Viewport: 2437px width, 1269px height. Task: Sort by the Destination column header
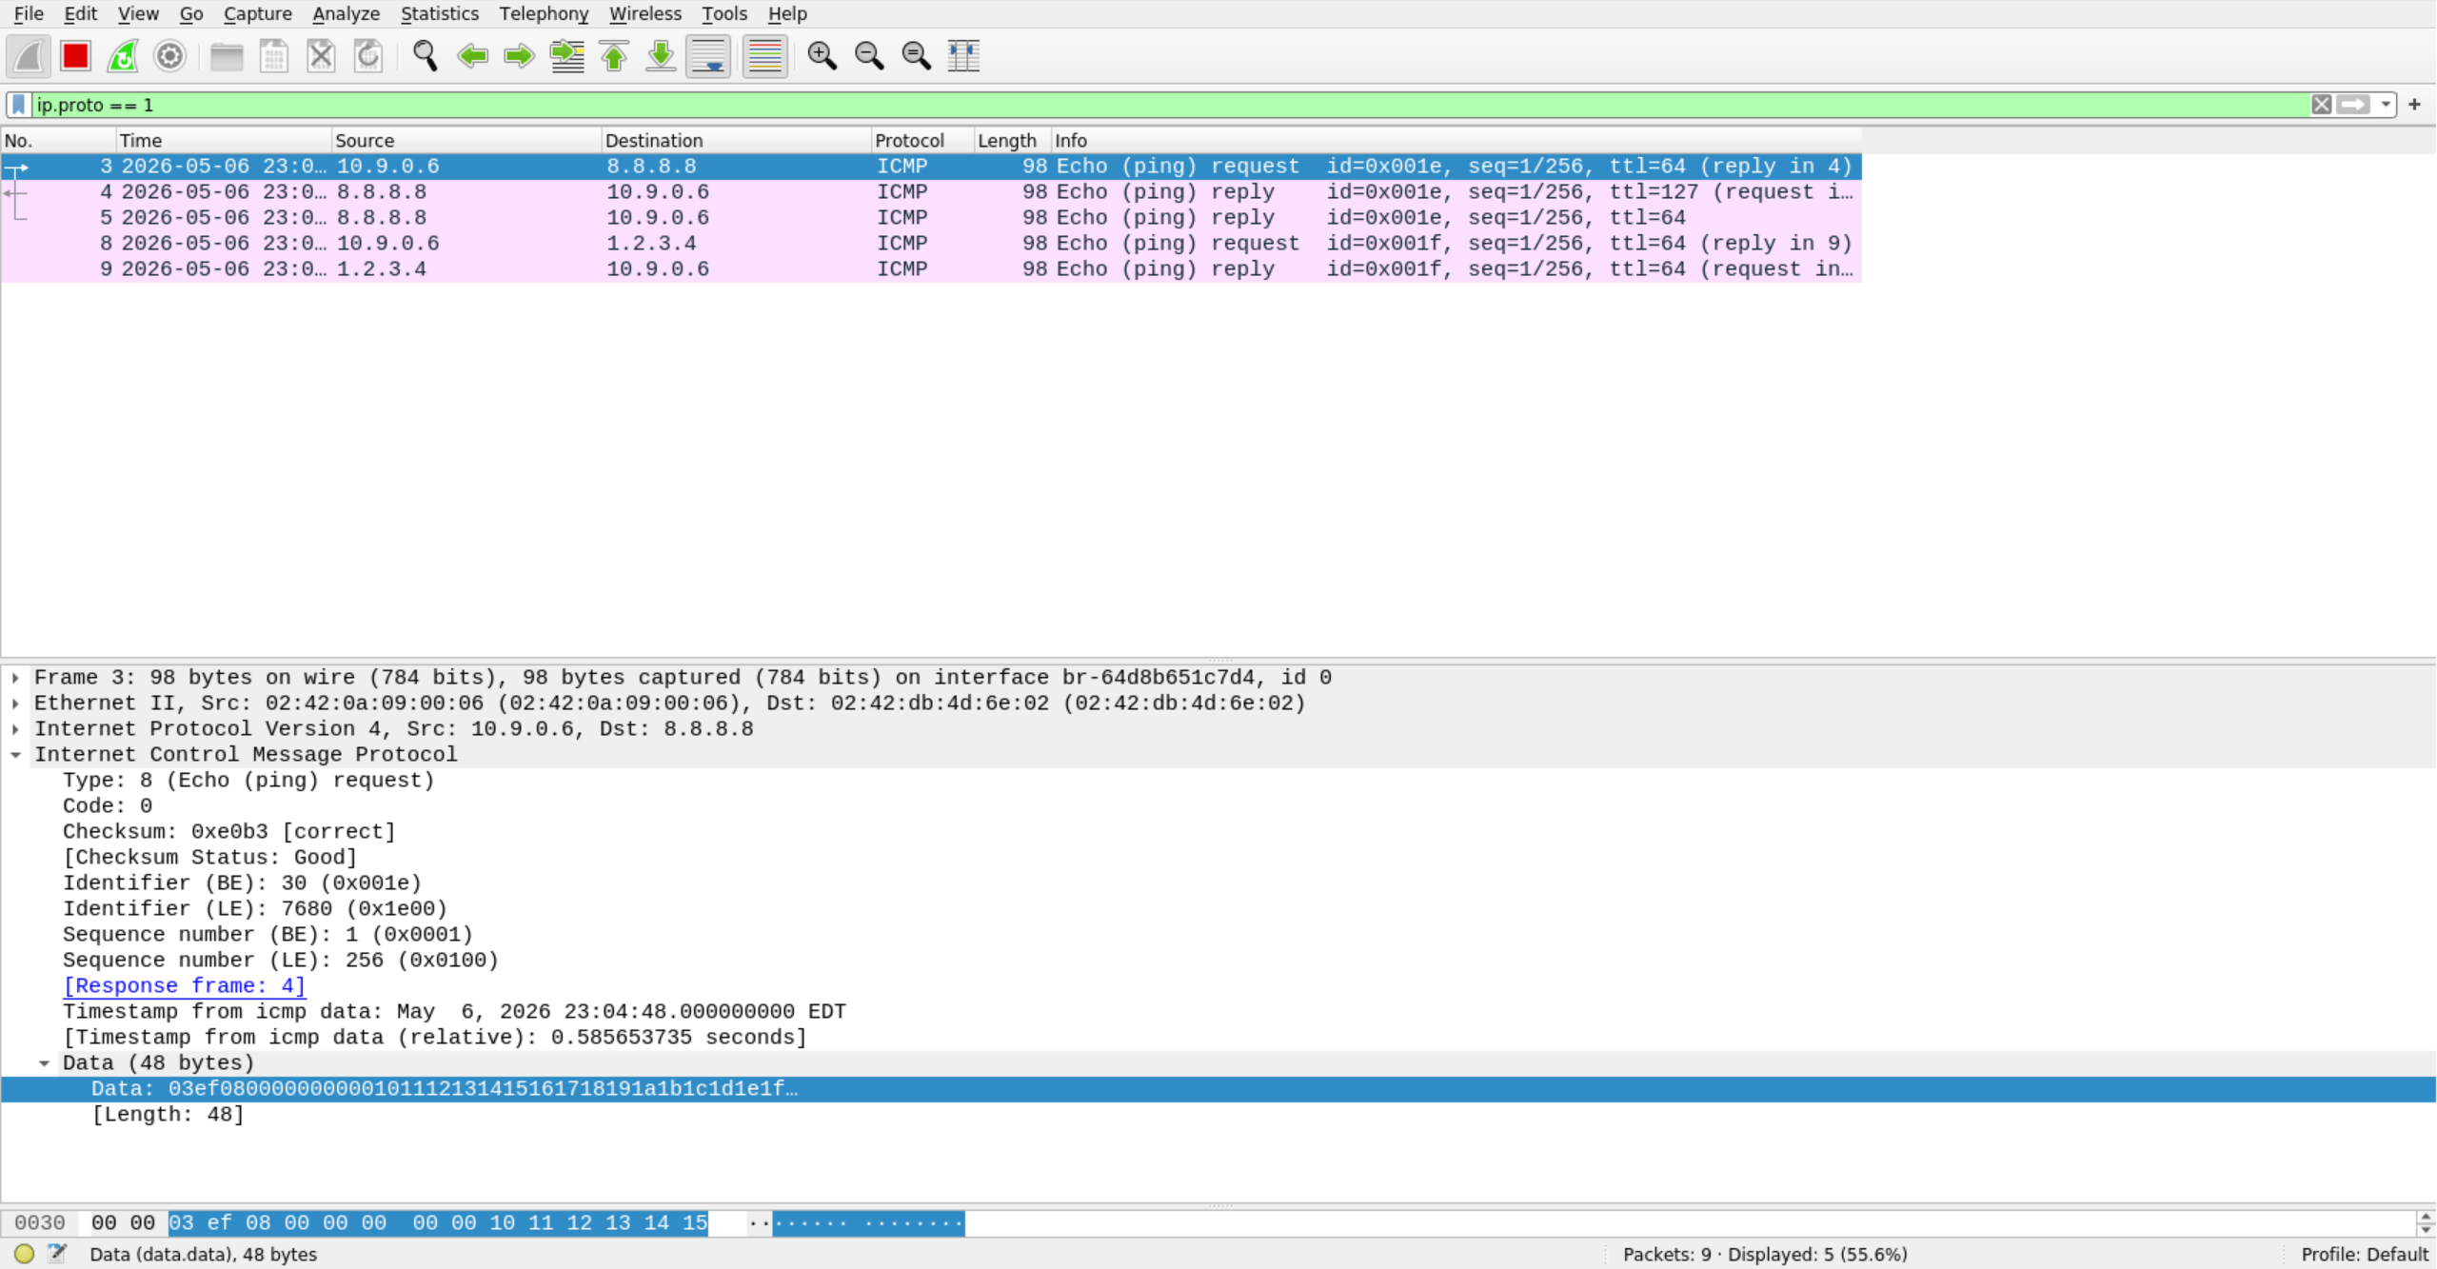tap(737, 140)
